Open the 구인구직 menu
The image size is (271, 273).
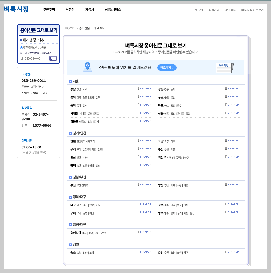49,9
